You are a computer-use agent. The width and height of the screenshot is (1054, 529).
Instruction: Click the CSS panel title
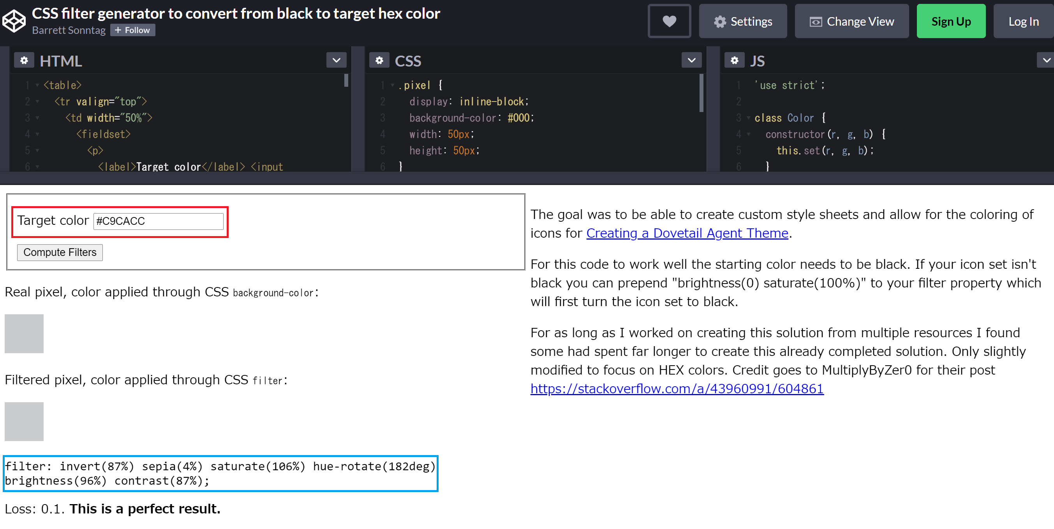click(407, 61)
